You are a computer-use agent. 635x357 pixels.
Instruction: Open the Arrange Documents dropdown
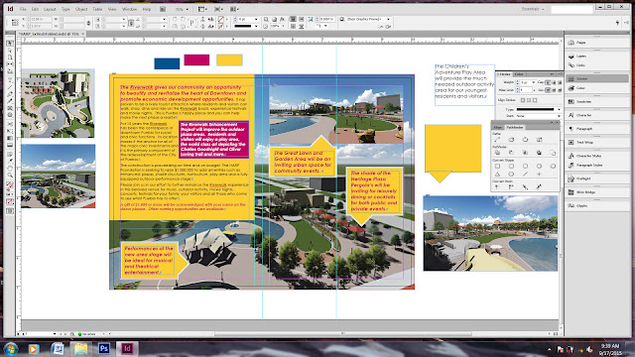coord(235,9)
